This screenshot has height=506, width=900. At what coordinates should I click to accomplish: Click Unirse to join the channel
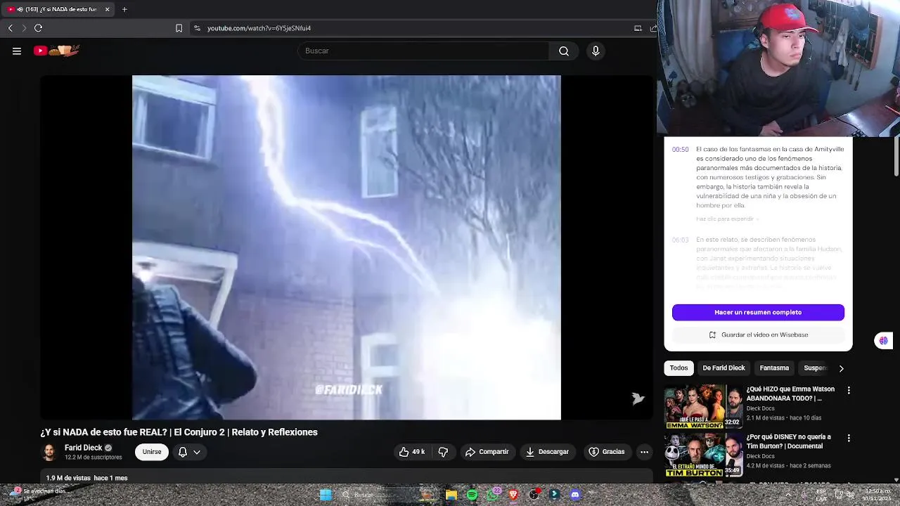[x=152, y=452]
